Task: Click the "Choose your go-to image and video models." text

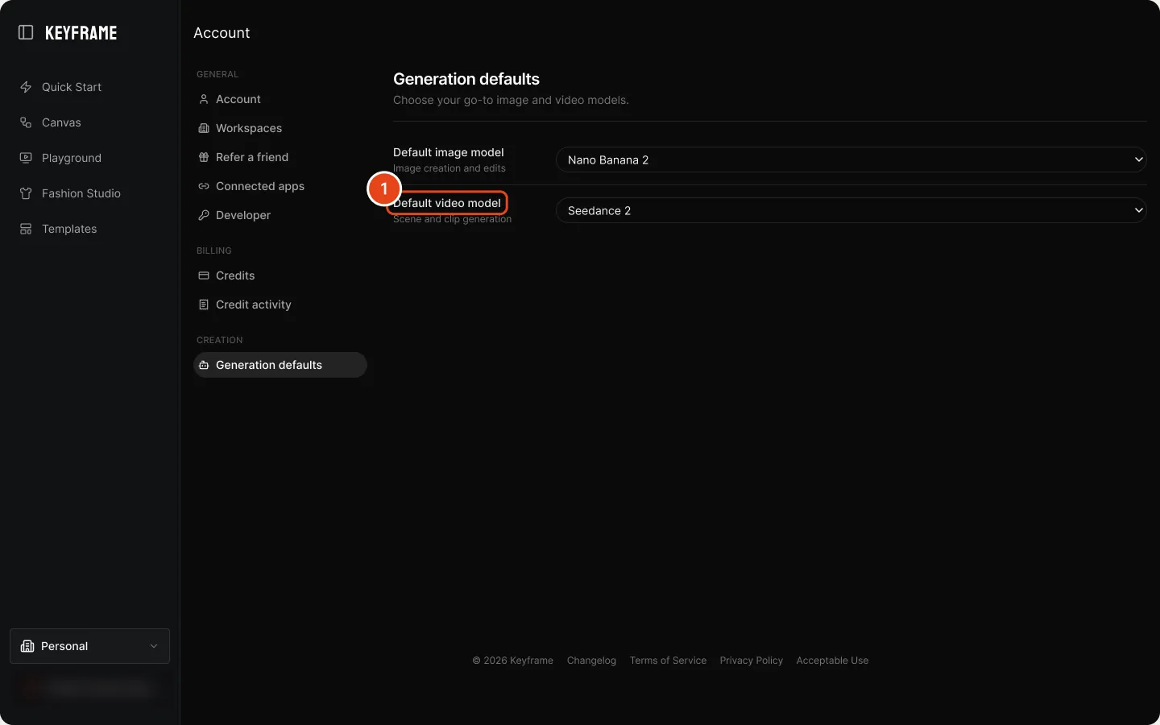Action: [511, 100]
